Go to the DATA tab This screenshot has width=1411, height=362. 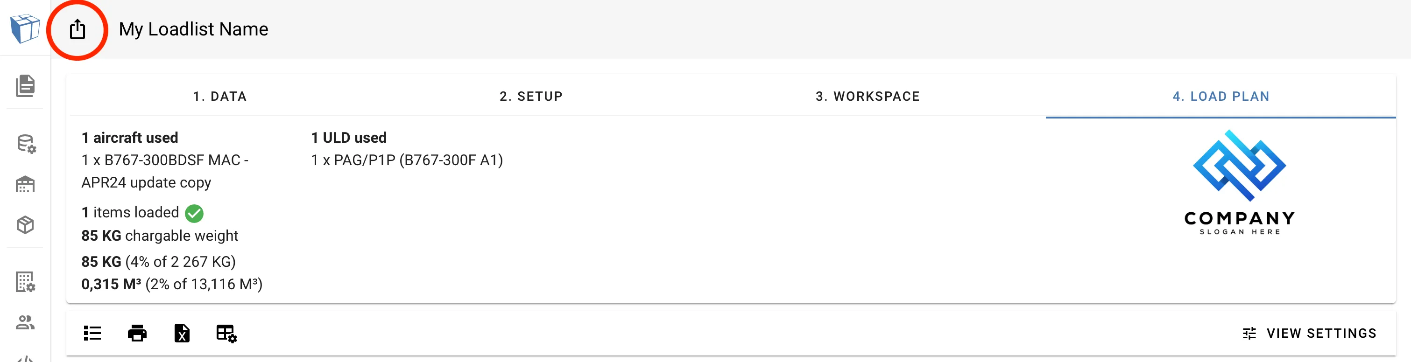click(x=220, y=96)
